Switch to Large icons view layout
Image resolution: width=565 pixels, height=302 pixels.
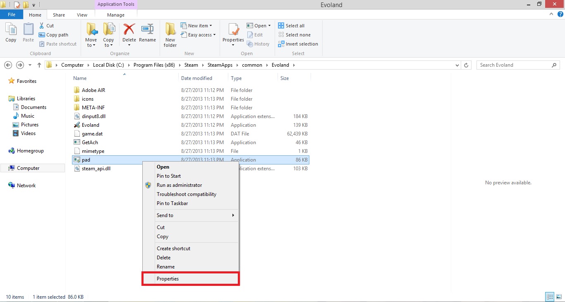tap(558, 297)
